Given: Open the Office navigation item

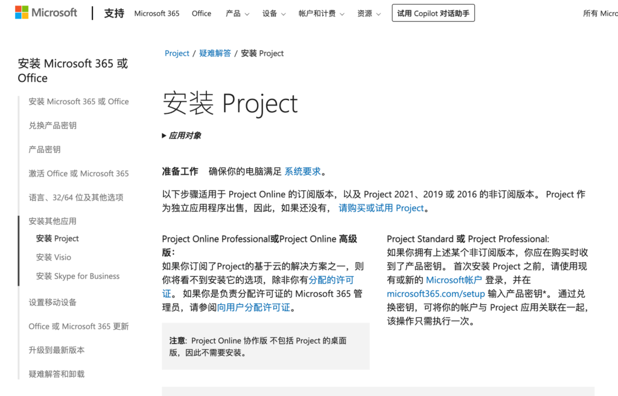Looking at the screenshot, I should point(201,13).
